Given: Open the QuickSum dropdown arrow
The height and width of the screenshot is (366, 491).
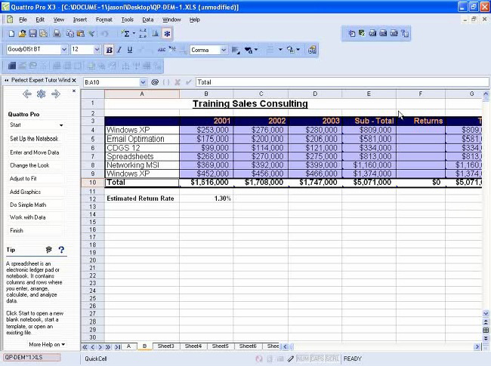Looking at the screenshot, I should click(x=134, y=33).
